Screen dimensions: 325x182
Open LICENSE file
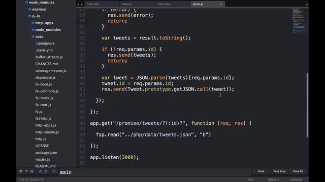coord(42,146)
